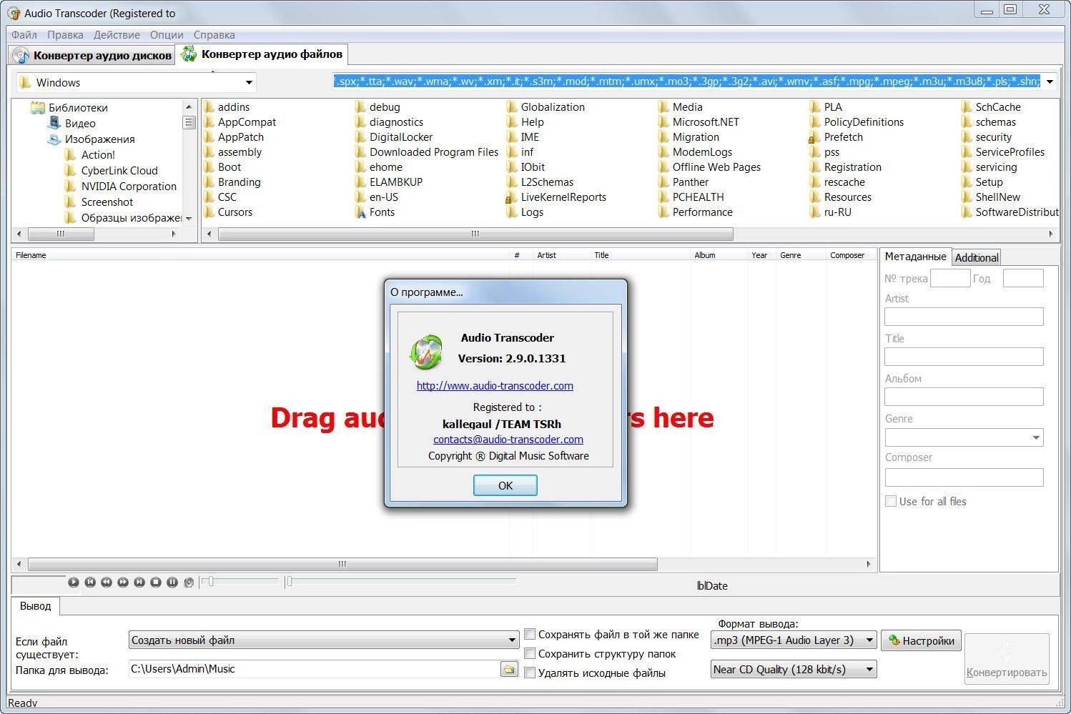Click the Play playback button
Screen dimensions: 1071x714
[73, 582]
